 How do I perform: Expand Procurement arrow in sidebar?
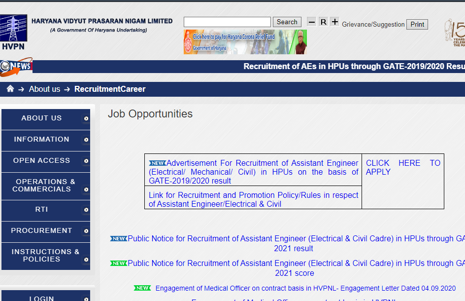(86, 231)
